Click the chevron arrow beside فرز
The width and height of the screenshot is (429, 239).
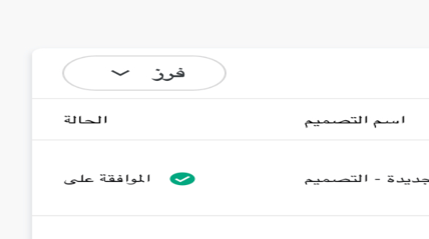(x=120, y=73)
